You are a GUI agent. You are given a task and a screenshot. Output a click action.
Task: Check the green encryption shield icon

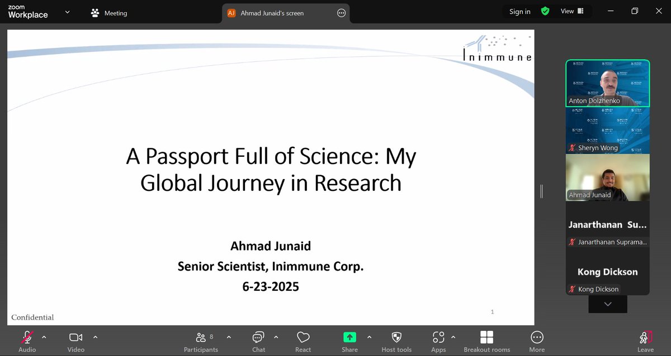coord(545,11)
